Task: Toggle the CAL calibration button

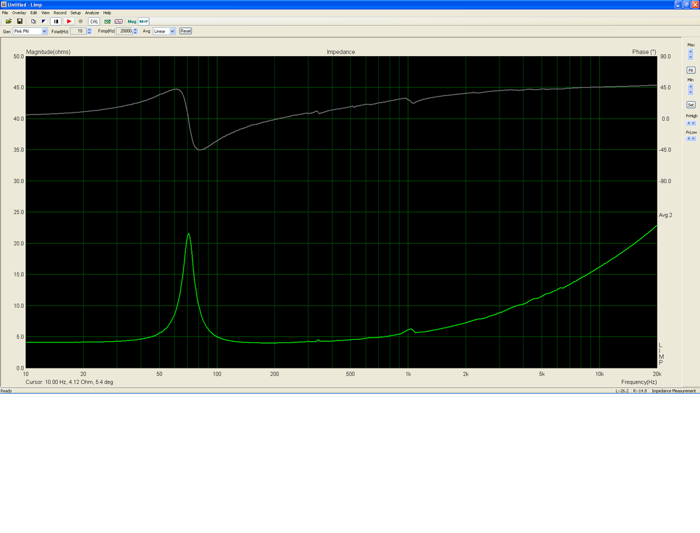Action: pos(94,21)
